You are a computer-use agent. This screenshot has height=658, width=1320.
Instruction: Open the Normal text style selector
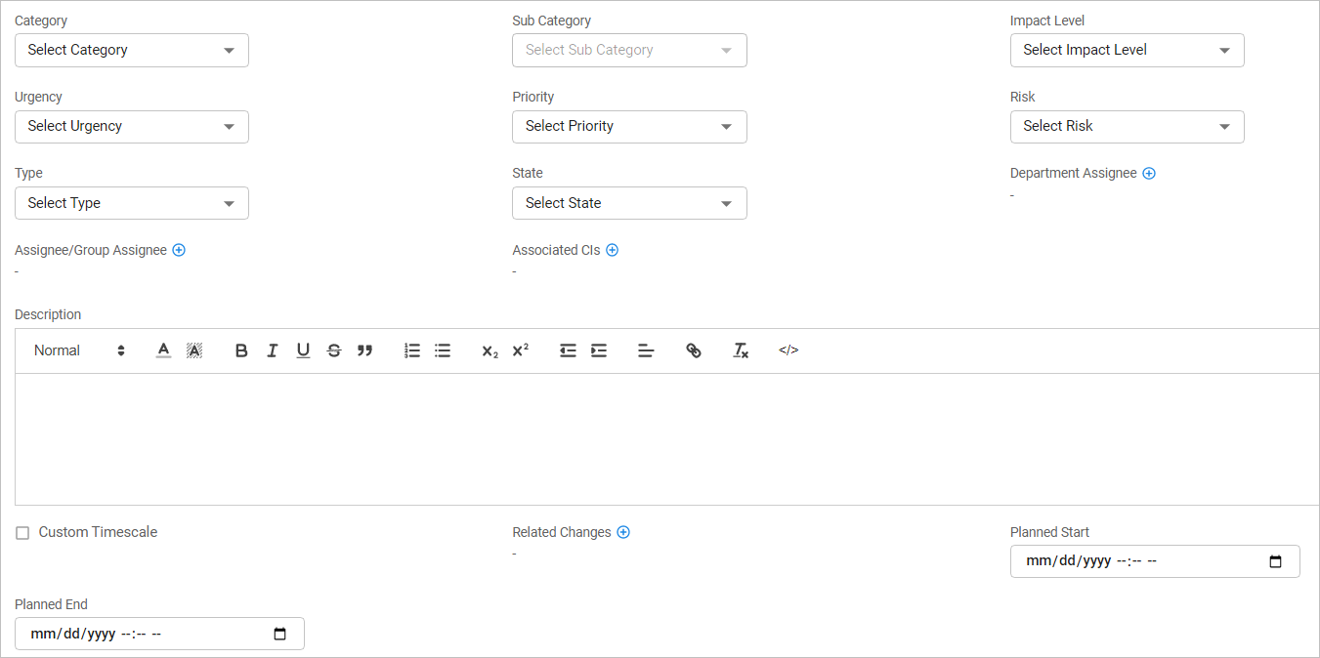79,350
